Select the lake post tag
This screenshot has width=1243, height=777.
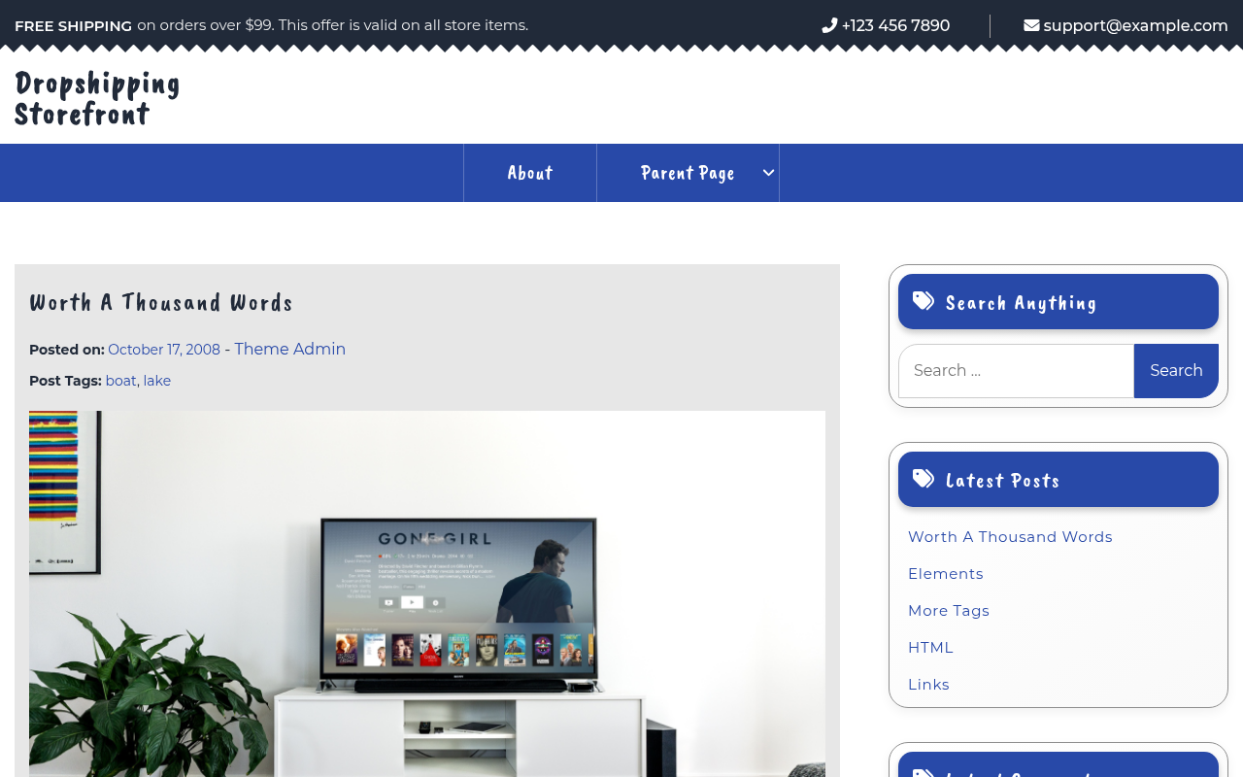(x=157, y=381)
